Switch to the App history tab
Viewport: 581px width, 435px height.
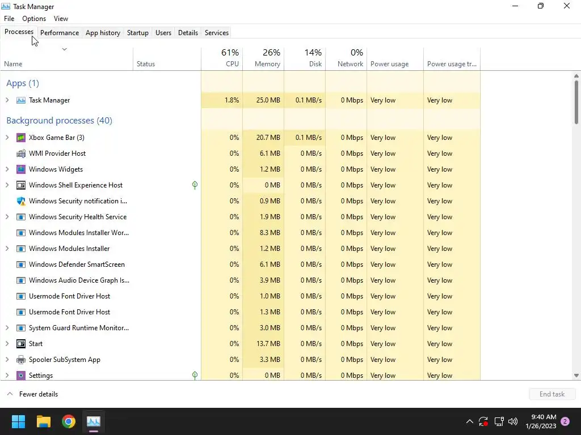pyautogui.click(x=103, y=32)
